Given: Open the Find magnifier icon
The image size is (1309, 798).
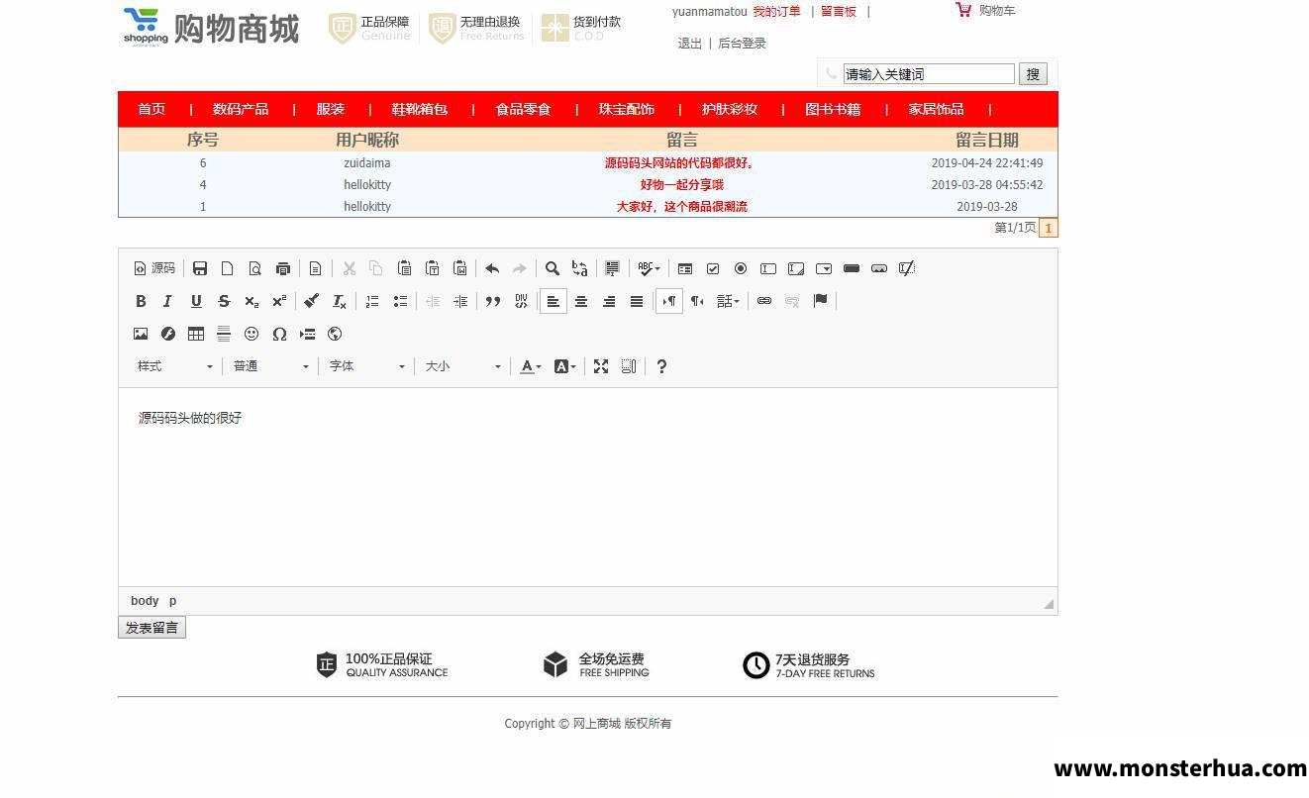Looking at the screenshot, I should (x=553, y=268).
